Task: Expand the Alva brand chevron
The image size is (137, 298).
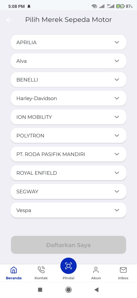Action: pos(117,61)
